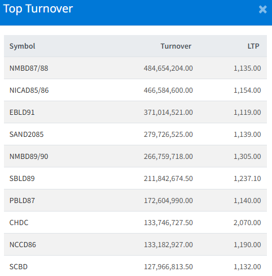Click the Top Turnover title
Image resolution: width=272 pixels, height=276 pixels.
point(38,9)
